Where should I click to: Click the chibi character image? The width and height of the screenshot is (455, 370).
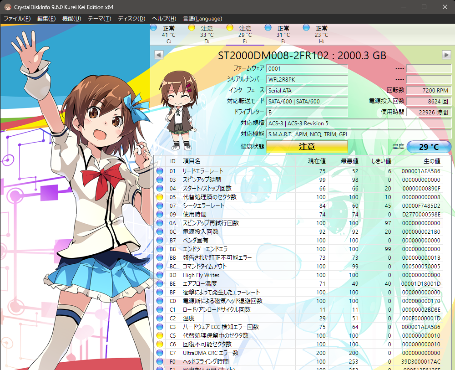[179, 110]
